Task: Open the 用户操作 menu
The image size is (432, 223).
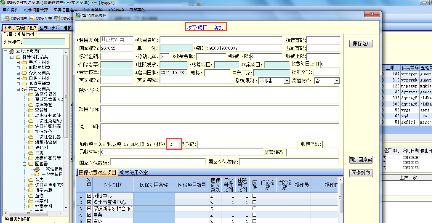Action: [x=11, y=10]
